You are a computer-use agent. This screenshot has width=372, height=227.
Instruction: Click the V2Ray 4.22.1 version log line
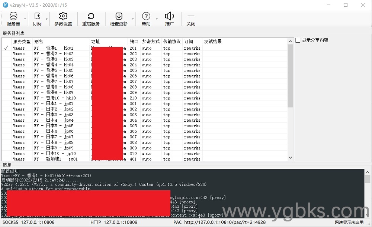click(104, 184)
